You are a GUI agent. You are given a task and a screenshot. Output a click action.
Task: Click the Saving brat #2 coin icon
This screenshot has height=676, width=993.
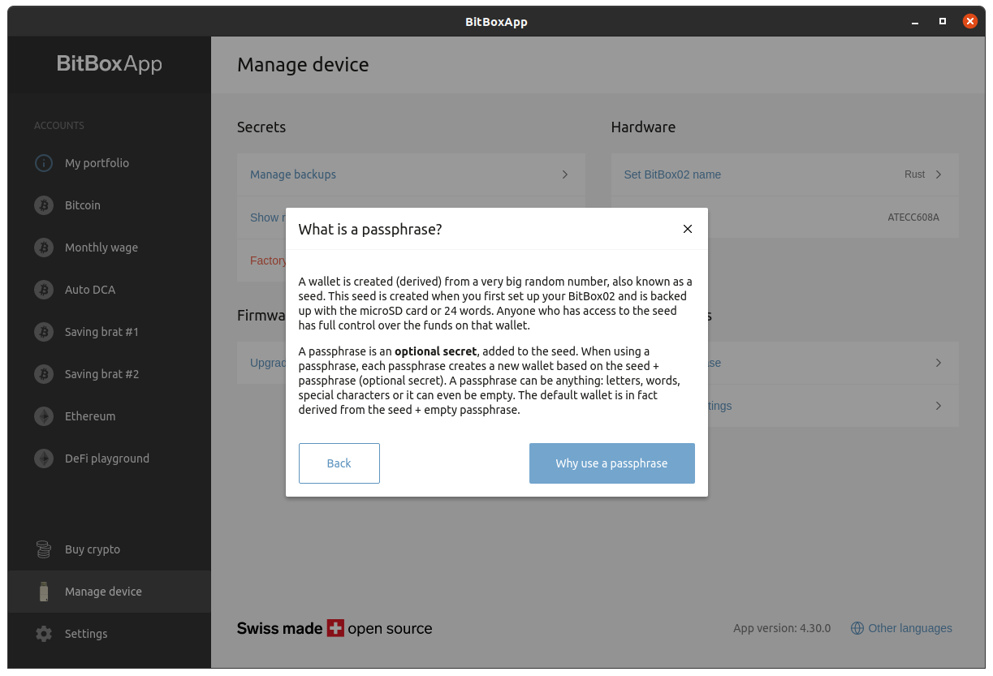(x=44, y=374)
